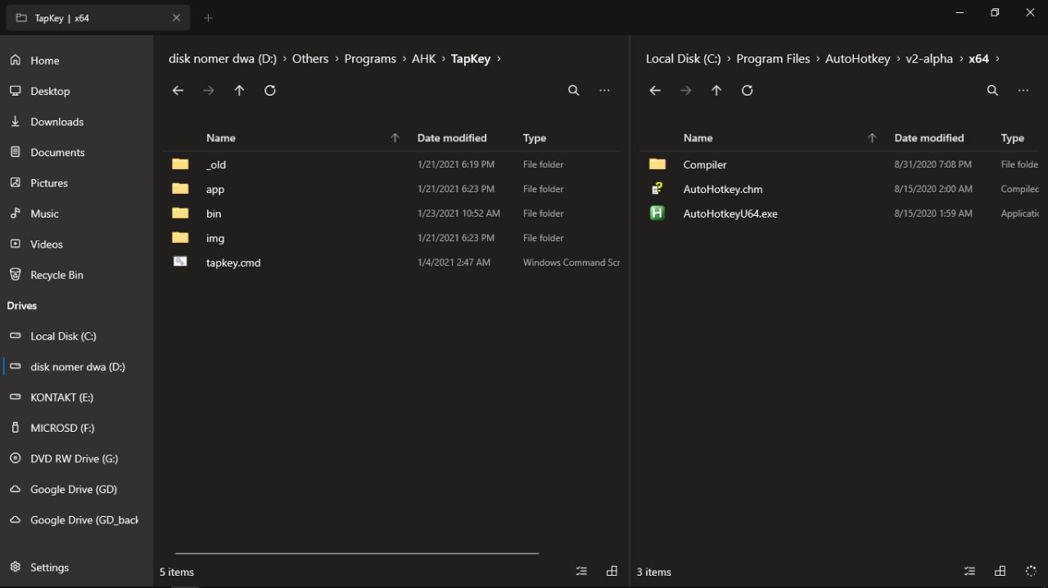Image resolution: width=1048 pixels, height=588 pixels.
Task: Refresh the x64 folder pane
Action: (x=748, y=91)
